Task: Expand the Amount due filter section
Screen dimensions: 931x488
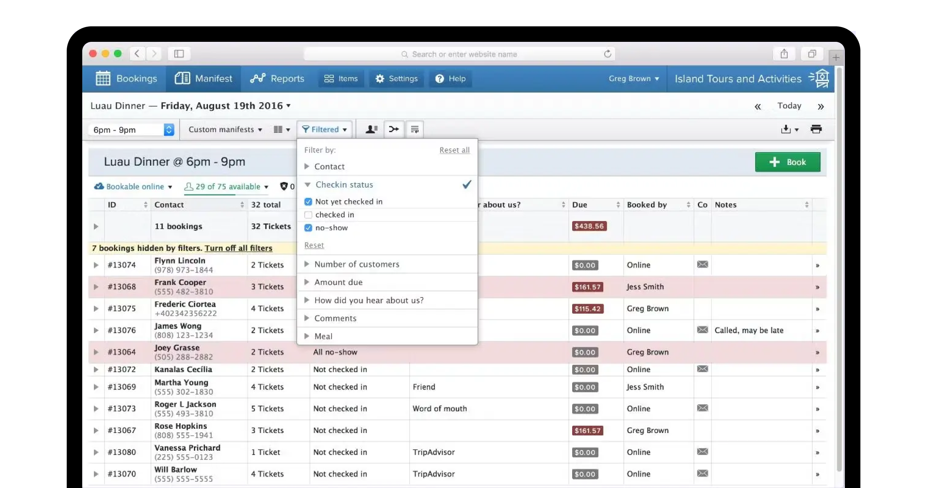Action: 338,282
